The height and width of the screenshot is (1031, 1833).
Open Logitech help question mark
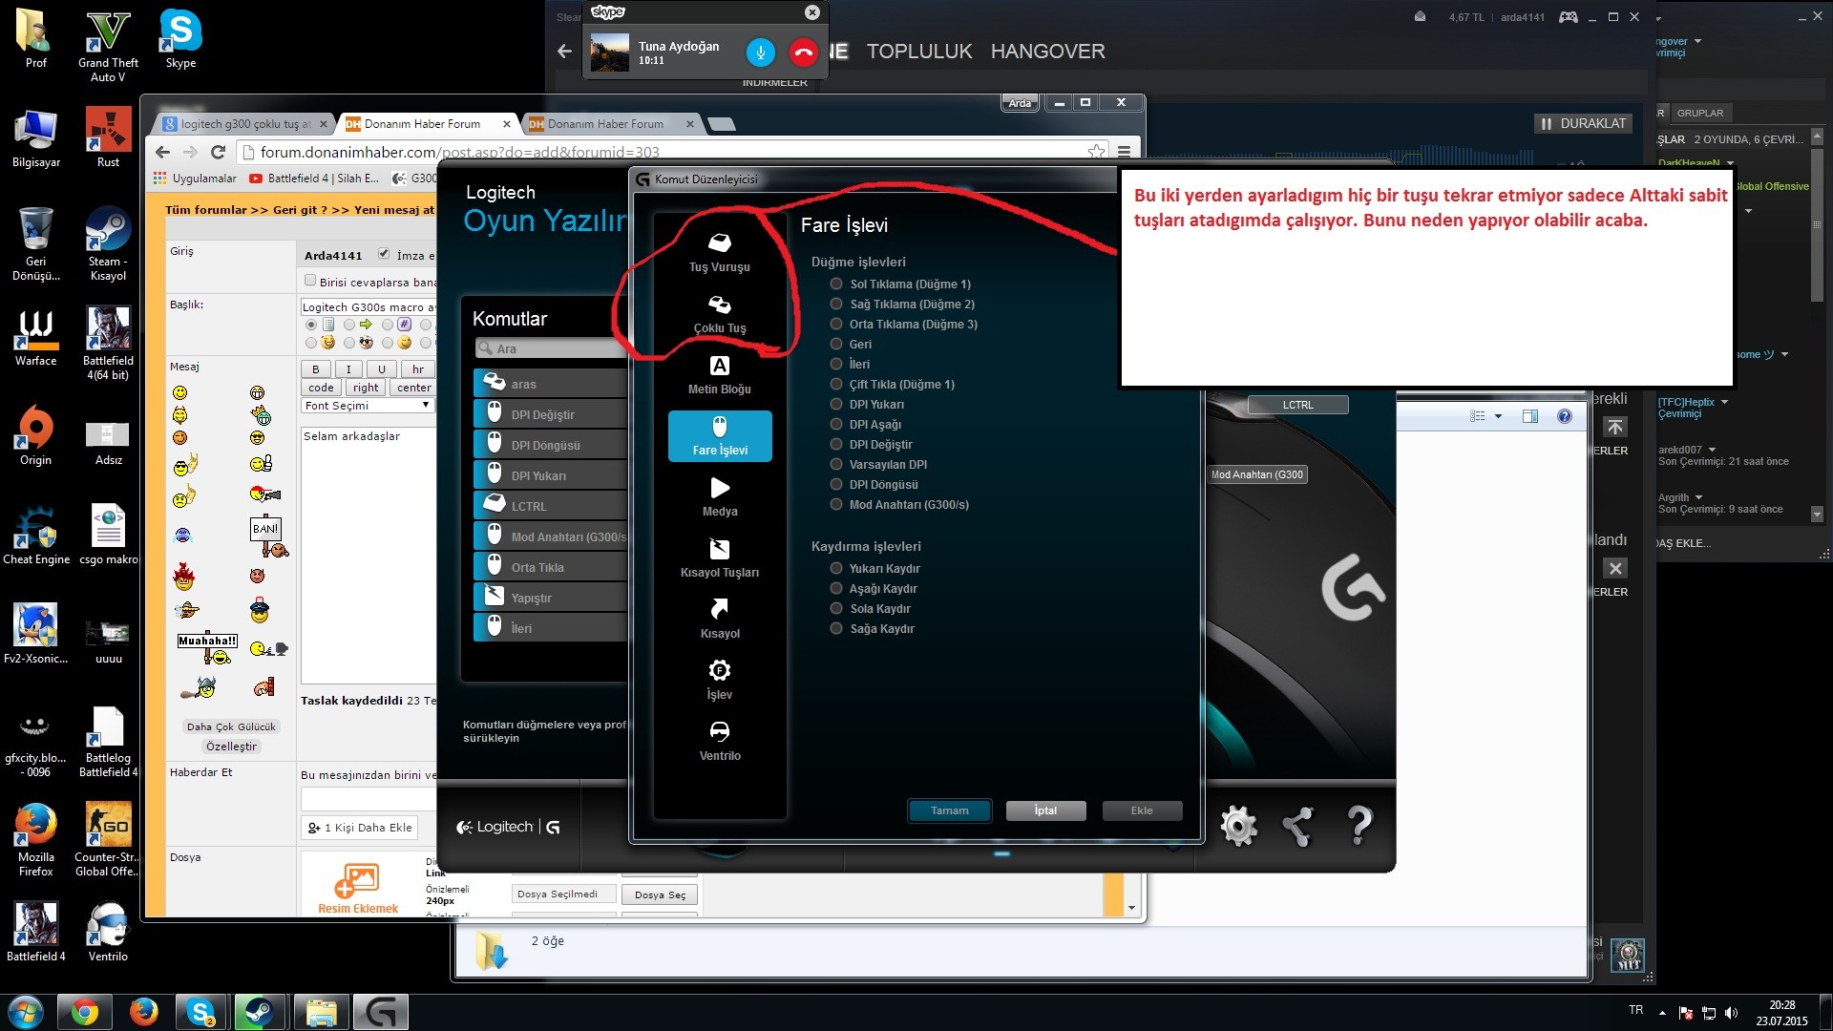1359,826
